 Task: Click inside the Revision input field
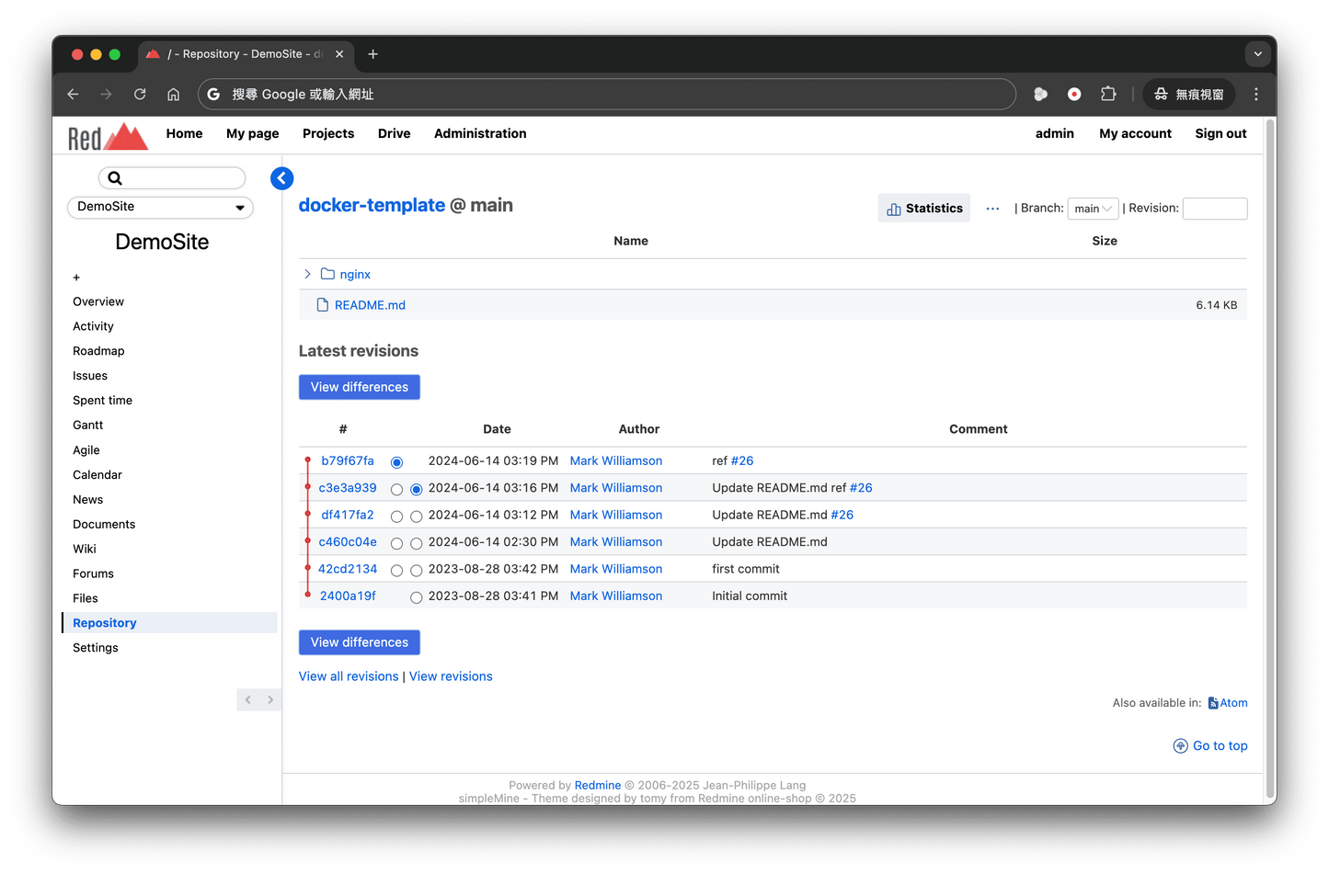[1214, 209]
